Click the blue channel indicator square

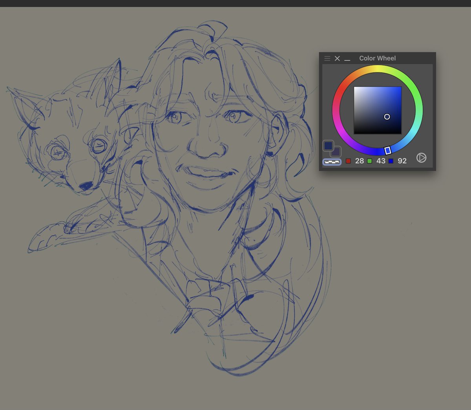391,161
